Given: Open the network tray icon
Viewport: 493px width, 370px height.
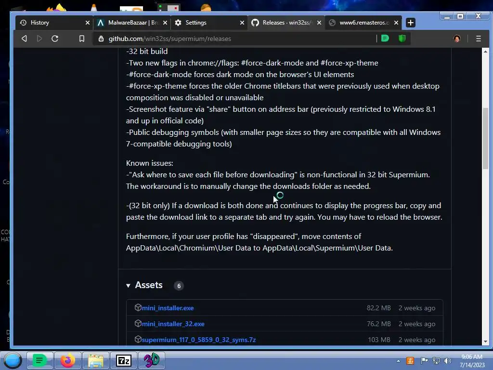Looking at the screenshot, I should pyautogui.click(x=436, y=361).
